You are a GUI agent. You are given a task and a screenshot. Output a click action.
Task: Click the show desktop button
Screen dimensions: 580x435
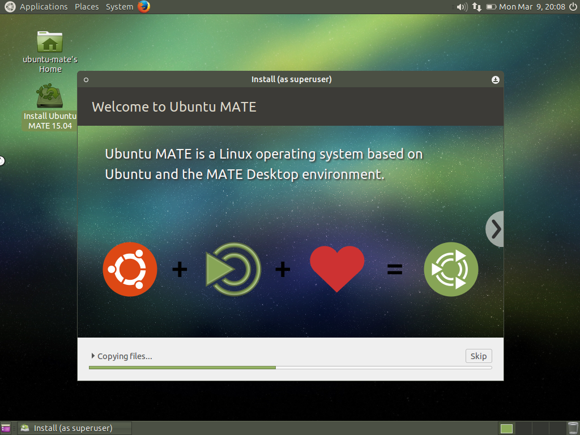[6, 428]
